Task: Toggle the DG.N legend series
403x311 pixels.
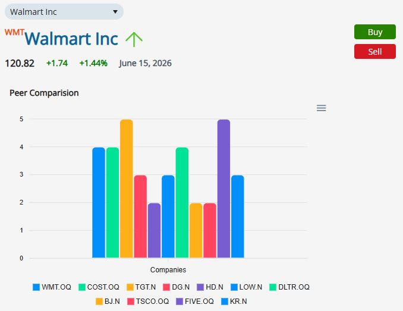Action: tap(177, 287)
